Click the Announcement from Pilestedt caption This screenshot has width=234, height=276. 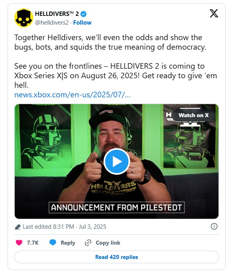[x=117, y=208]
